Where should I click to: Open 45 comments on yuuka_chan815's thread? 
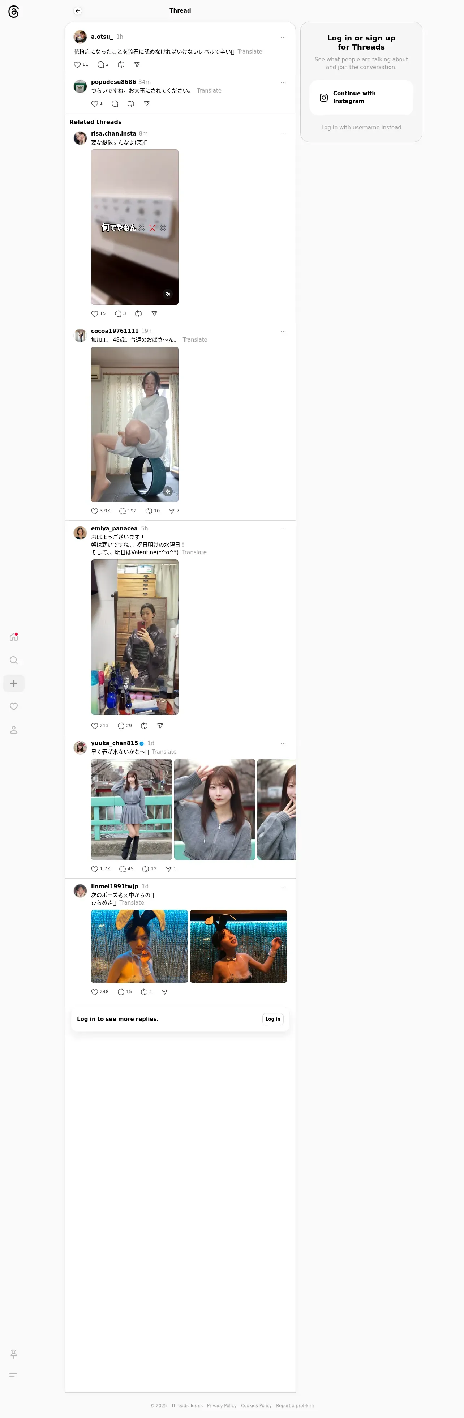(126, 869)
